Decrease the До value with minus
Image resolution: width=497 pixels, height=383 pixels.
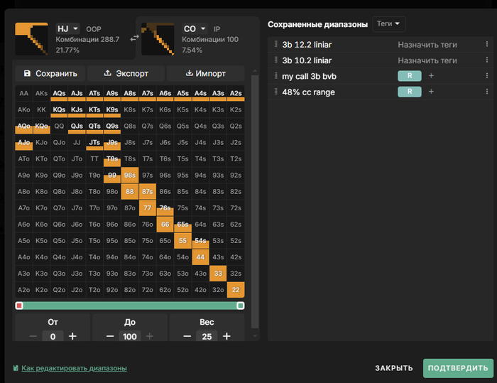110,336
